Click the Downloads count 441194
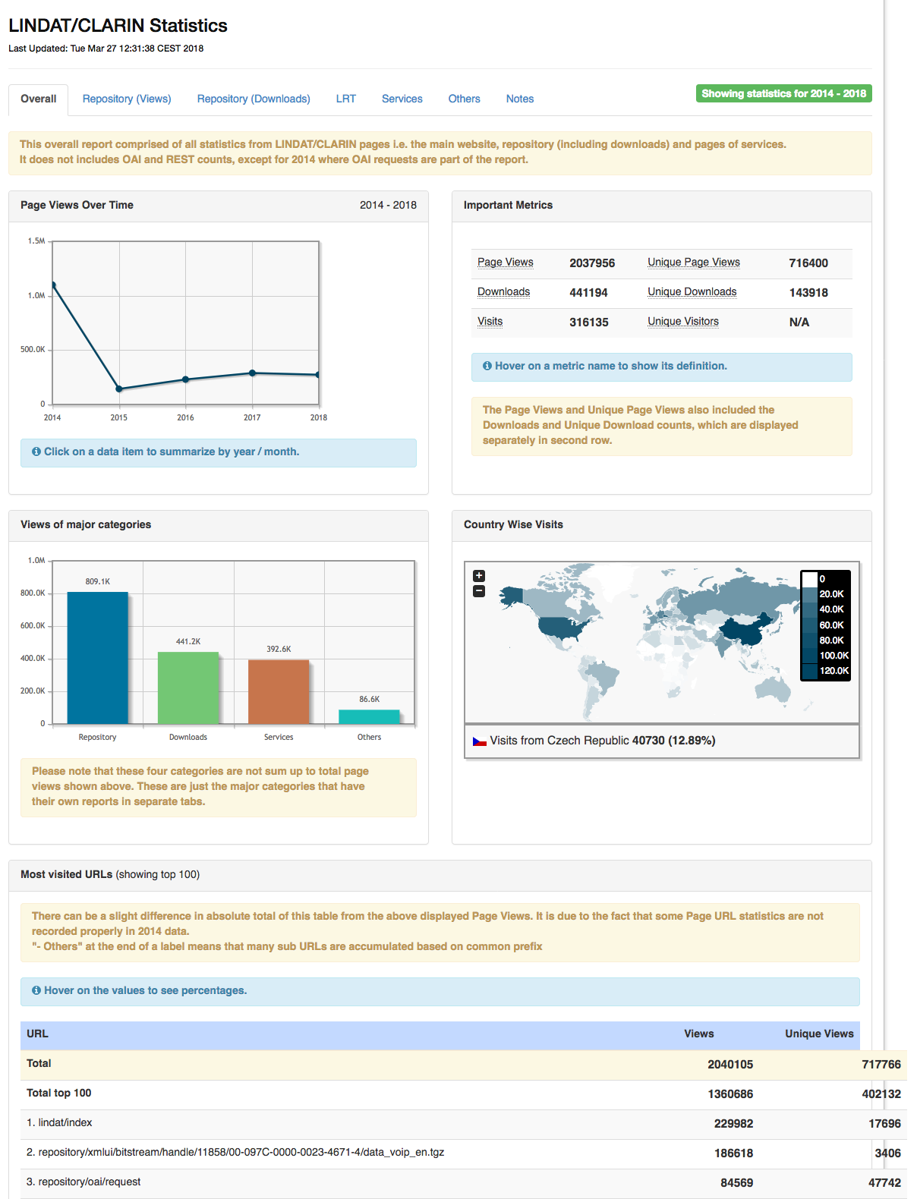This screenshot has height=1199, width=917. [589, 293]
